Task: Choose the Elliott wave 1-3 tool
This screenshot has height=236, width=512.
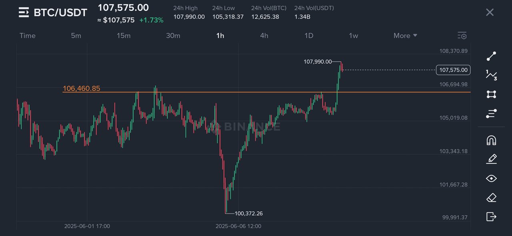Action: [x=491, y=75]
